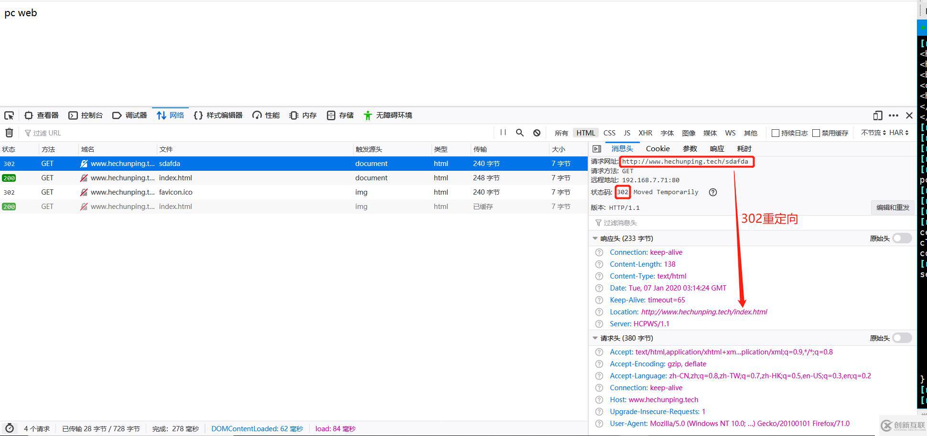Open help icon beside User-Agent header
The image size is (927, 436).
(599, 424)
